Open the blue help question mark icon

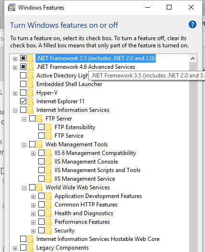[193, 24]
